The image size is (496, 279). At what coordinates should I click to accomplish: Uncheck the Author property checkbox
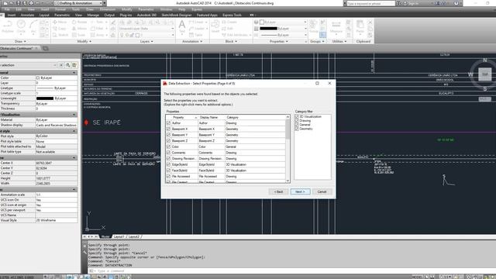point(168,123)
